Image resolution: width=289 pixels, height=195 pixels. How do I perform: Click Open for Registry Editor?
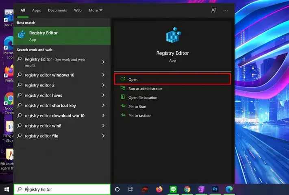point(172,79)
